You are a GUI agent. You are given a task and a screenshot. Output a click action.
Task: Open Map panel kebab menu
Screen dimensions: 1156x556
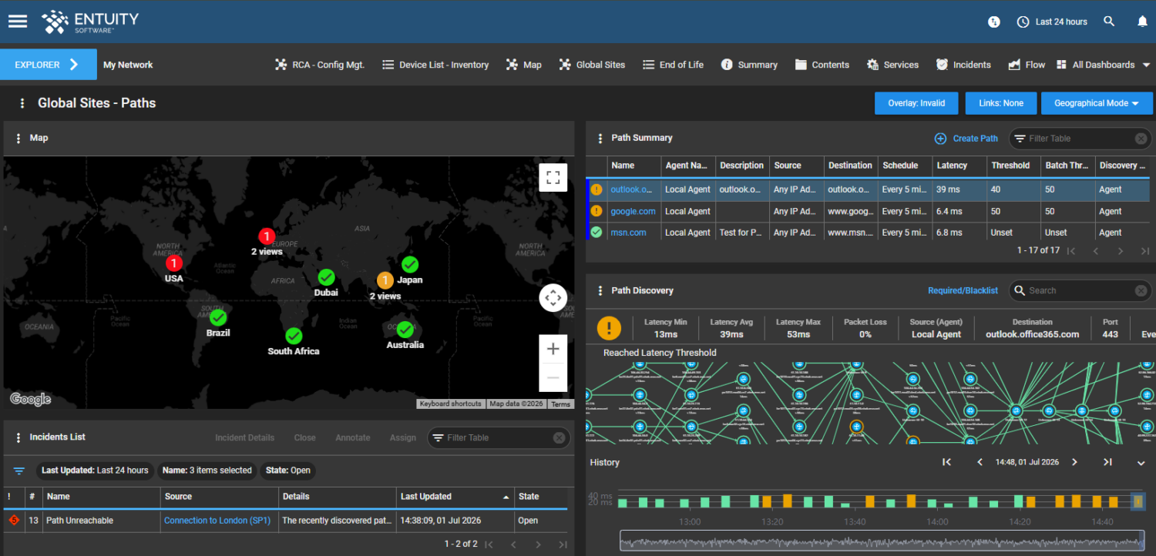pyautogui.click(x=18, y=139)
